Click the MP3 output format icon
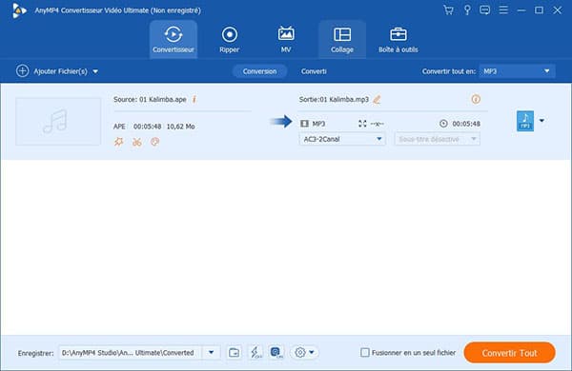This screenshot has height=371, width=572. pos(525,121)
